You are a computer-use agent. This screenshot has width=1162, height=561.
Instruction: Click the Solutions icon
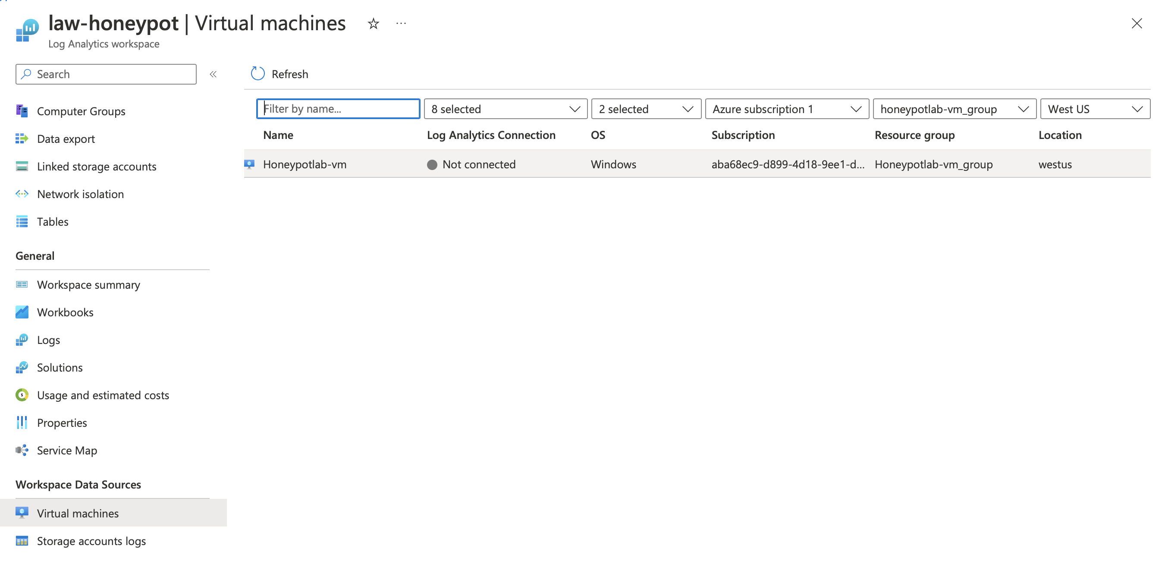click(x=22, y=367)
